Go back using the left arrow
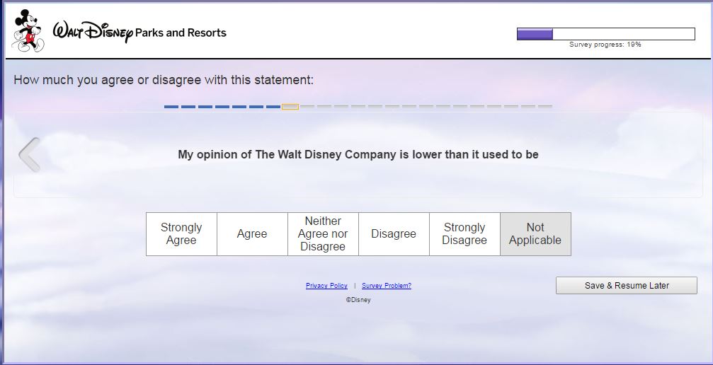This screenshot has height=365, width=713. pyautogui.click(x=29, y=155)
